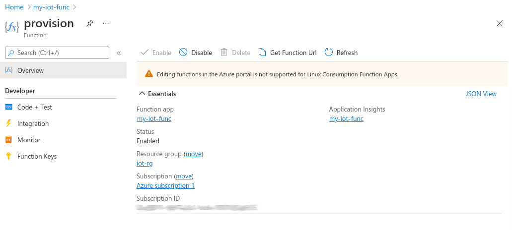Open the more options ellipsis menu

point(105,23)
